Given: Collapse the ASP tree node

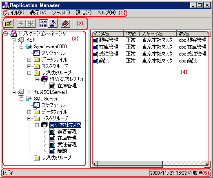Looking at the screenshot, I should (13, 40).
